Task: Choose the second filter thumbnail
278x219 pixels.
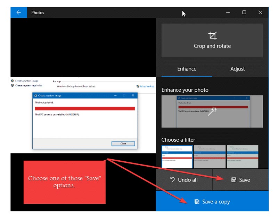Action: 210,157
